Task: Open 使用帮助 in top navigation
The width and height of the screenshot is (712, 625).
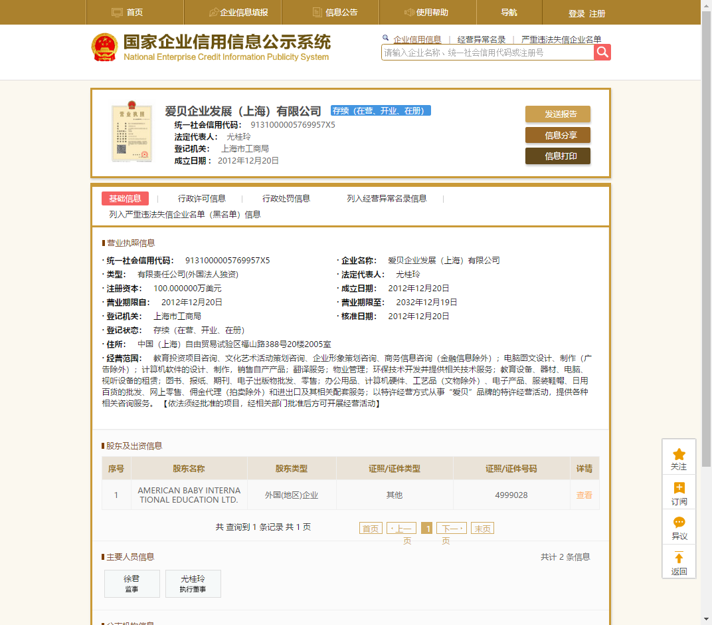Action: [426, 13]
